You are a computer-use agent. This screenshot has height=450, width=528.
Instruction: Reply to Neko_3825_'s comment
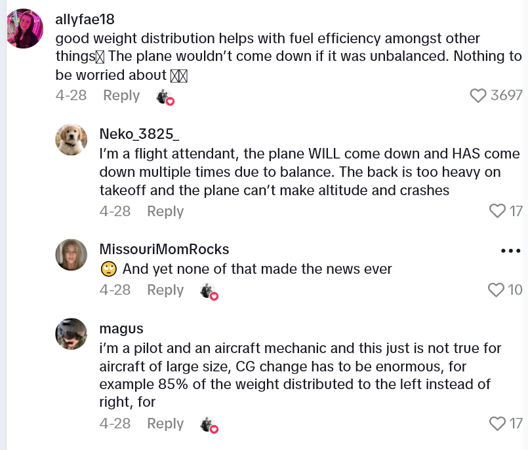point(165,211)
